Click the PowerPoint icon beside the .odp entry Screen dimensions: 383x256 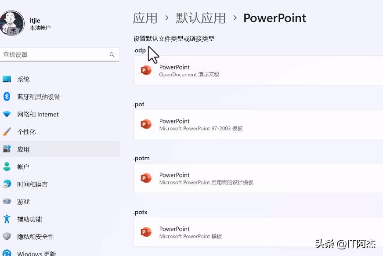pyautogui.click(x=146, y=71)
